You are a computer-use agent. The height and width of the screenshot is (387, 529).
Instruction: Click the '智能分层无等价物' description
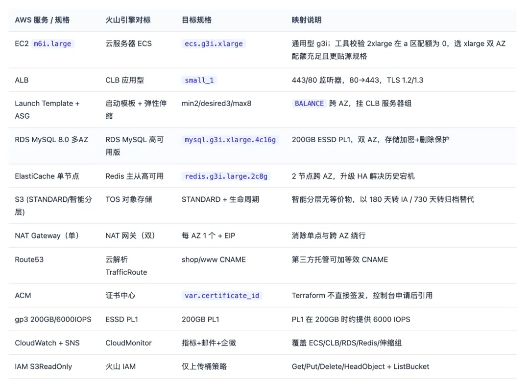(383, 199)
